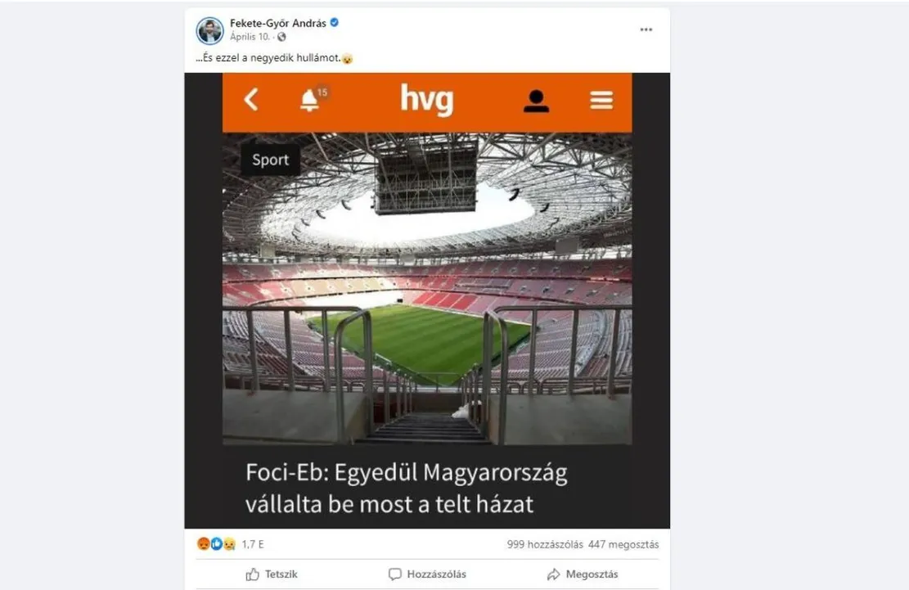Click Fekete-Győr András profile picture
The image size is (909, 590).
tap(209, 31)
